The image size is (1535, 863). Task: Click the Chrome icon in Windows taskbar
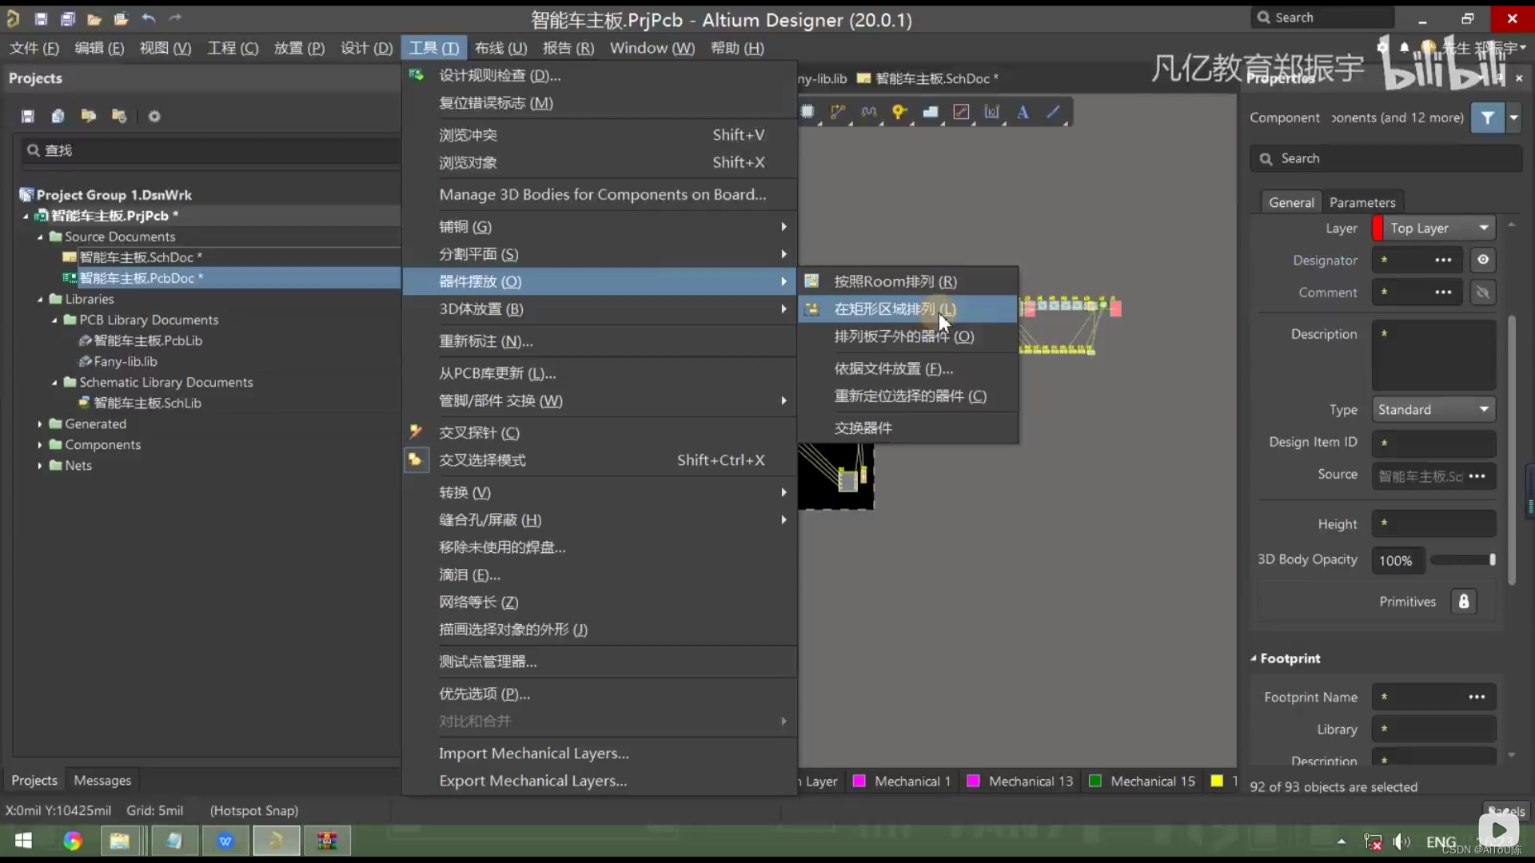coord(73,841)
